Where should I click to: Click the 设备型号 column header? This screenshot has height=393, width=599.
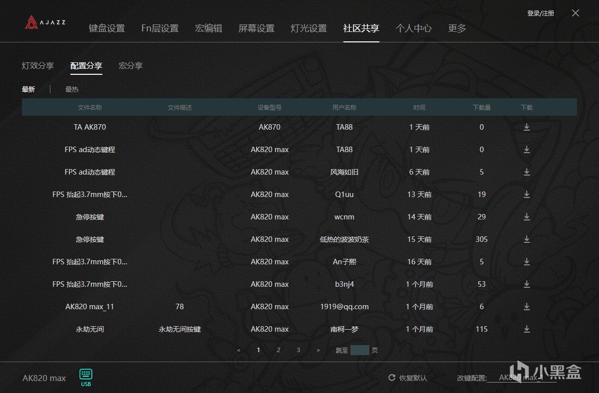click(x=270, y=107)
